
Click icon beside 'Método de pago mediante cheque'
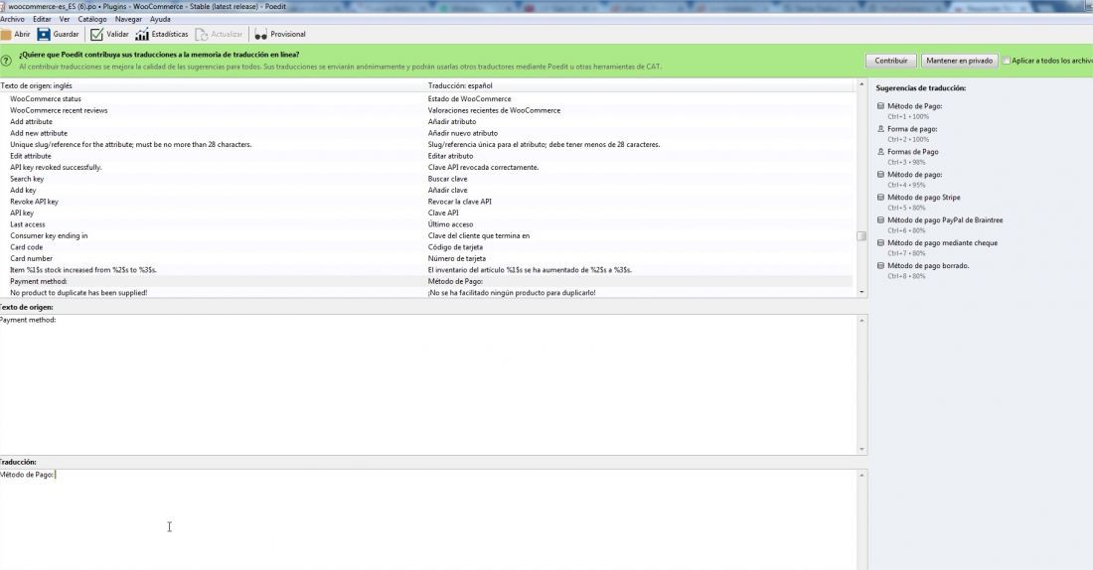pyautogui.click(x=880, y=242)
